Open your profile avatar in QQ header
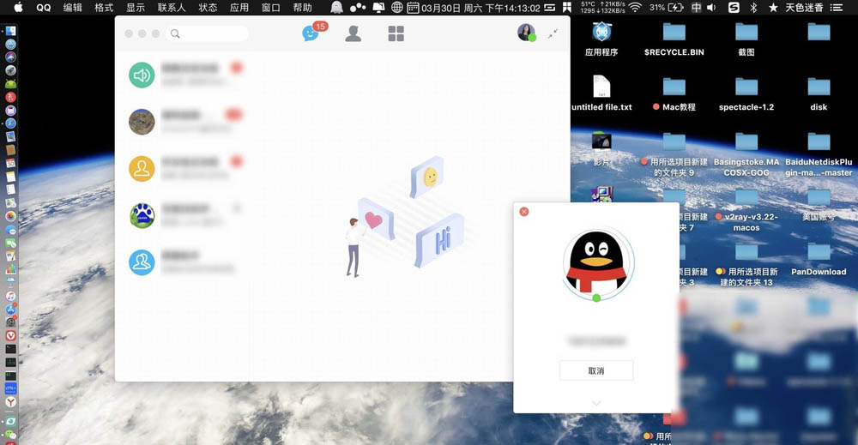Image resolution: width=858 pixels, height=445 pixels. tap(527, 33)
